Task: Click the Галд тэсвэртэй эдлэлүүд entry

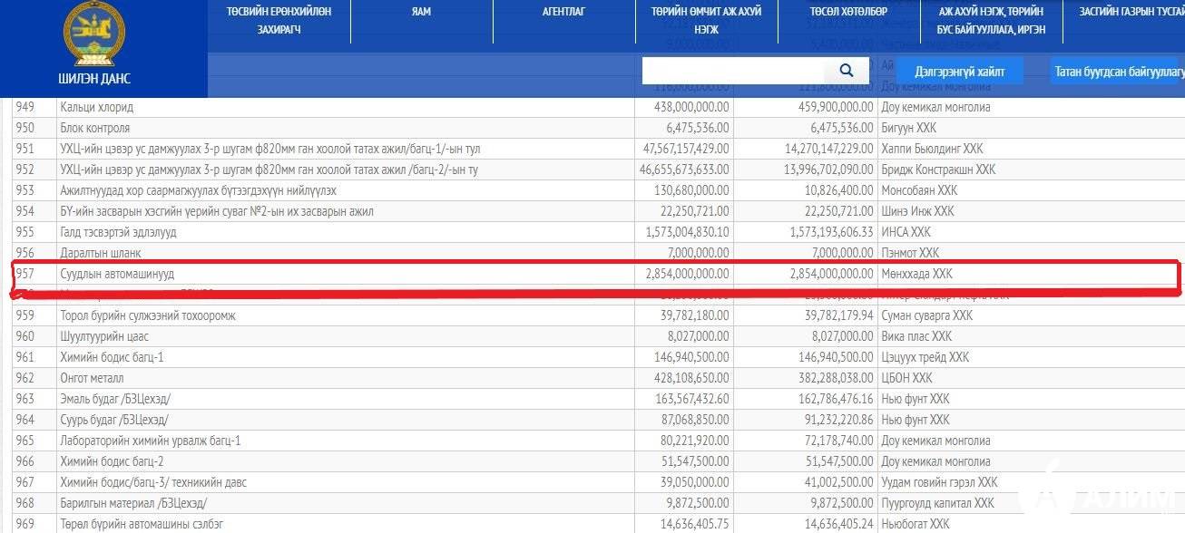Action: pyautogui.click(x=118, y=232)
